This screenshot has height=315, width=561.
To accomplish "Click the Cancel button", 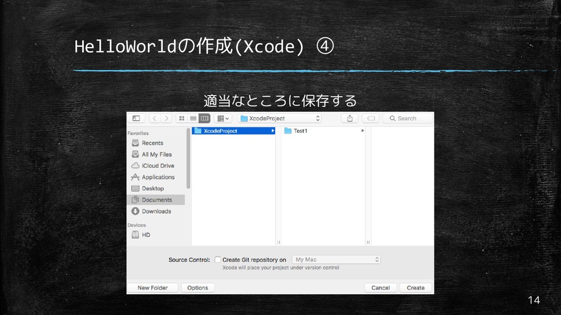I will tap(380, 288).
